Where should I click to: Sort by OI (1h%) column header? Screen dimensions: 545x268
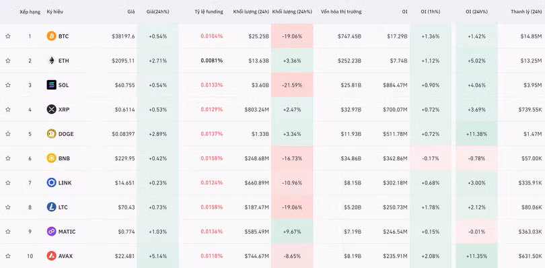[x=431, y=12]
